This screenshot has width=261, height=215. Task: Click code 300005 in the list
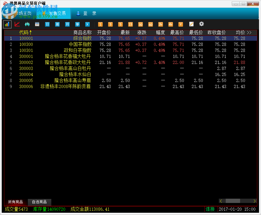[26, 80]
